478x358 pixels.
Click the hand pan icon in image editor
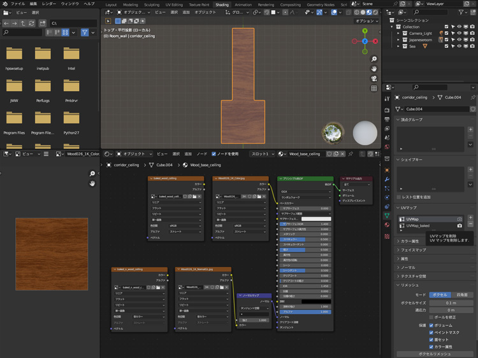pyautogui.click(x=92, y=183)
